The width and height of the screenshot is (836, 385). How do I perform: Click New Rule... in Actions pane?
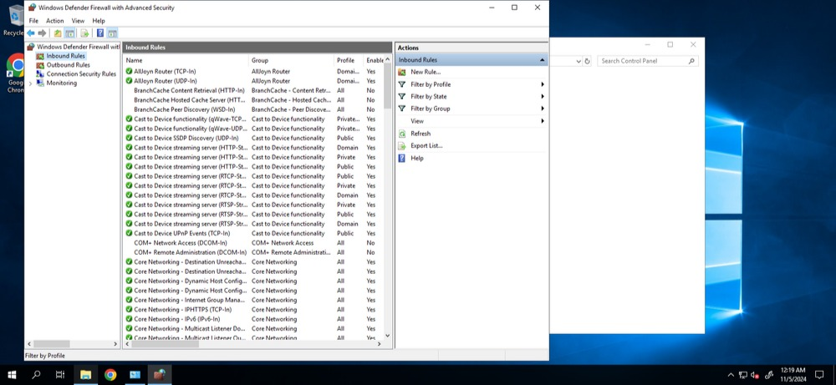(x=426, y=72)
